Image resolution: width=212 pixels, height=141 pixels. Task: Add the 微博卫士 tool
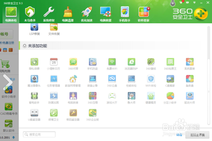pyautogui.click(x=54, y=115)
